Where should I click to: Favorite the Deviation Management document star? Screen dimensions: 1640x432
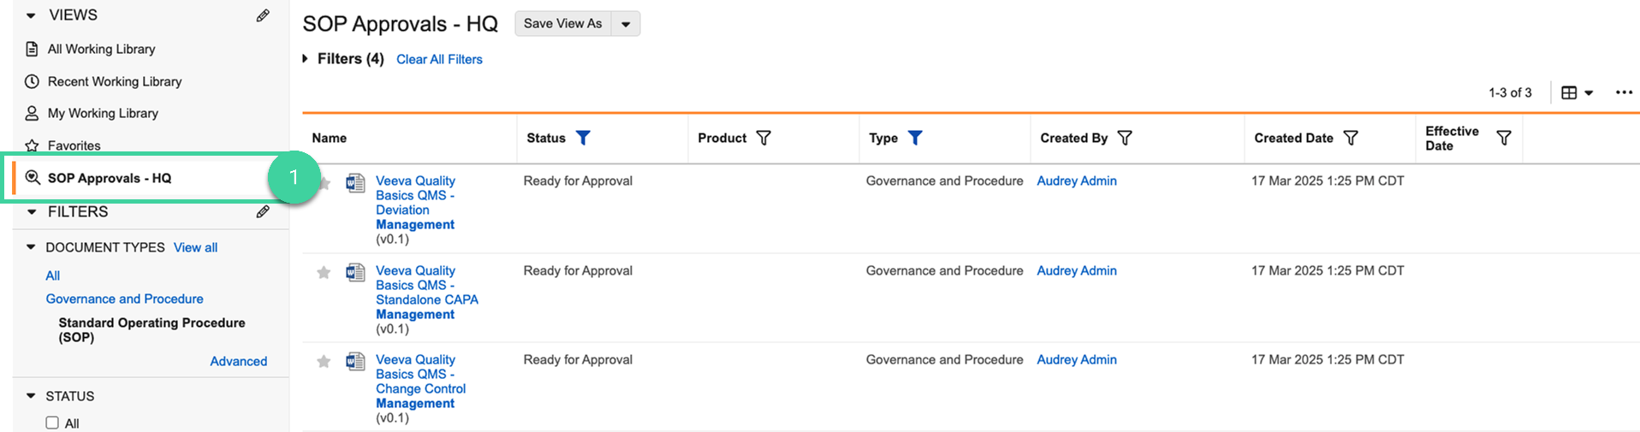(324, 183)
